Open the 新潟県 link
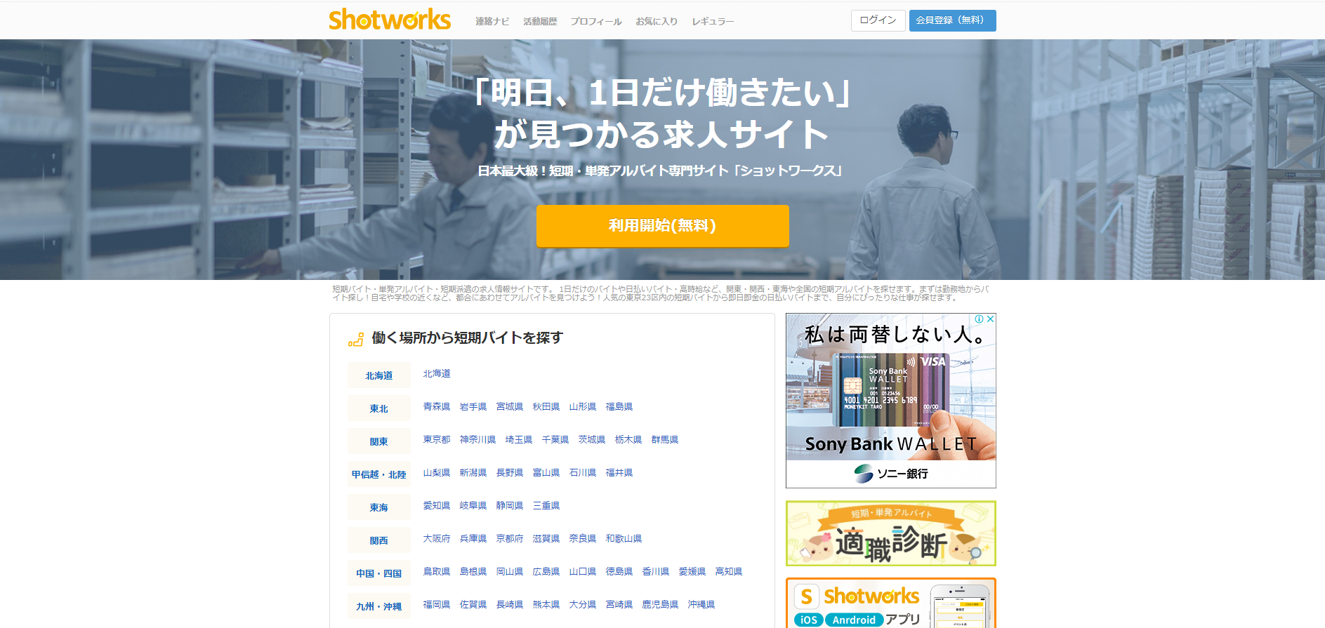The image size is (1325, 628). (473, 472)
